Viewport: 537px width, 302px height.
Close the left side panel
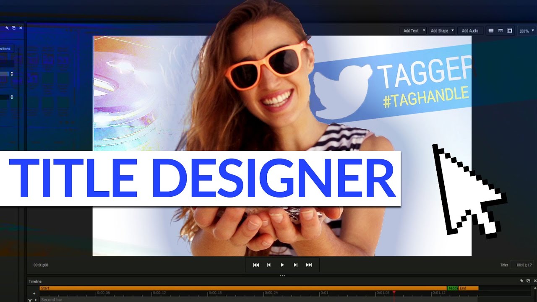pyautogui.click(x=21, y=28)
